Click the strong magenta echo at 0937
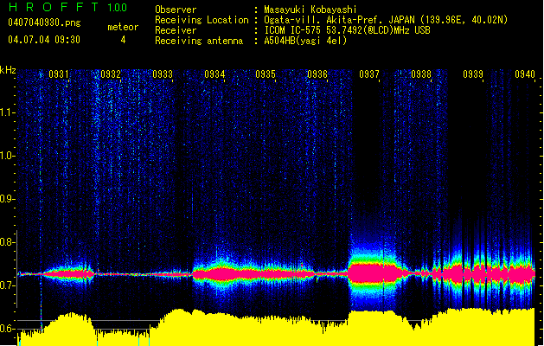The width and height of the screenshot is (544, 346). coord(374,274)
